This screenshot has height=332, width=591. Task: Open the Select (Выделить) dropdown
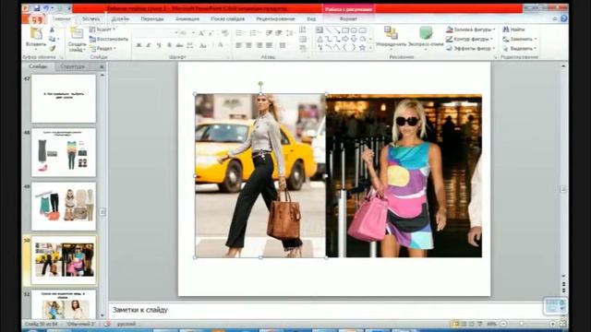(520, 49)
